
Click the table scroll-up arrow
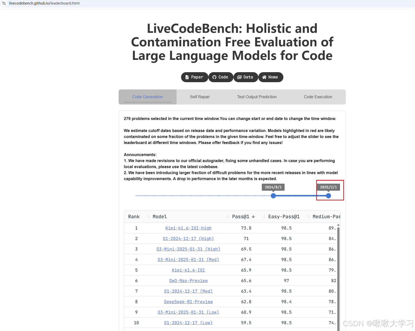[338, 225]
